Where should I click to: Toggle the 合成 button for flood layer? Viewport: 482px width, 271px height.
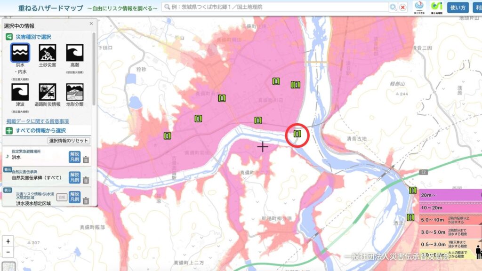(x=61, y=197)
